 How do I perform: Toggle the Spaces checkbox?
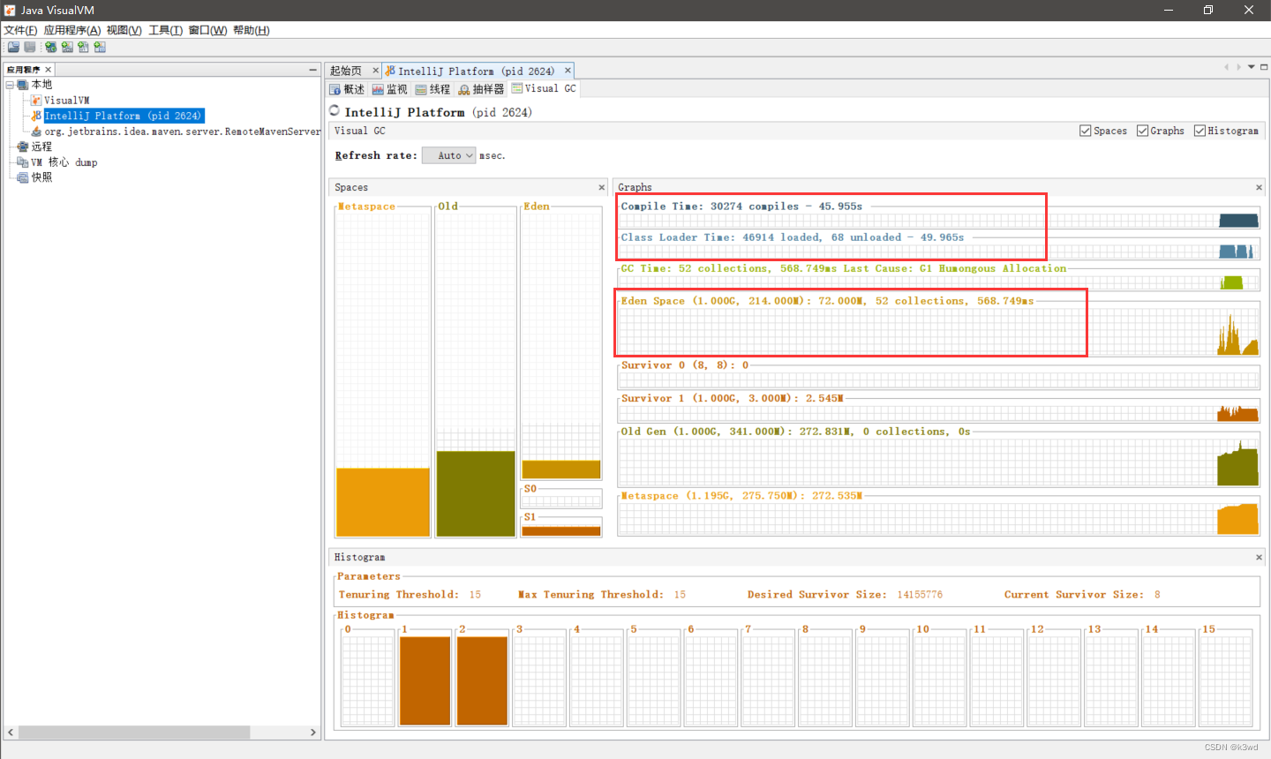point(1085,131)
